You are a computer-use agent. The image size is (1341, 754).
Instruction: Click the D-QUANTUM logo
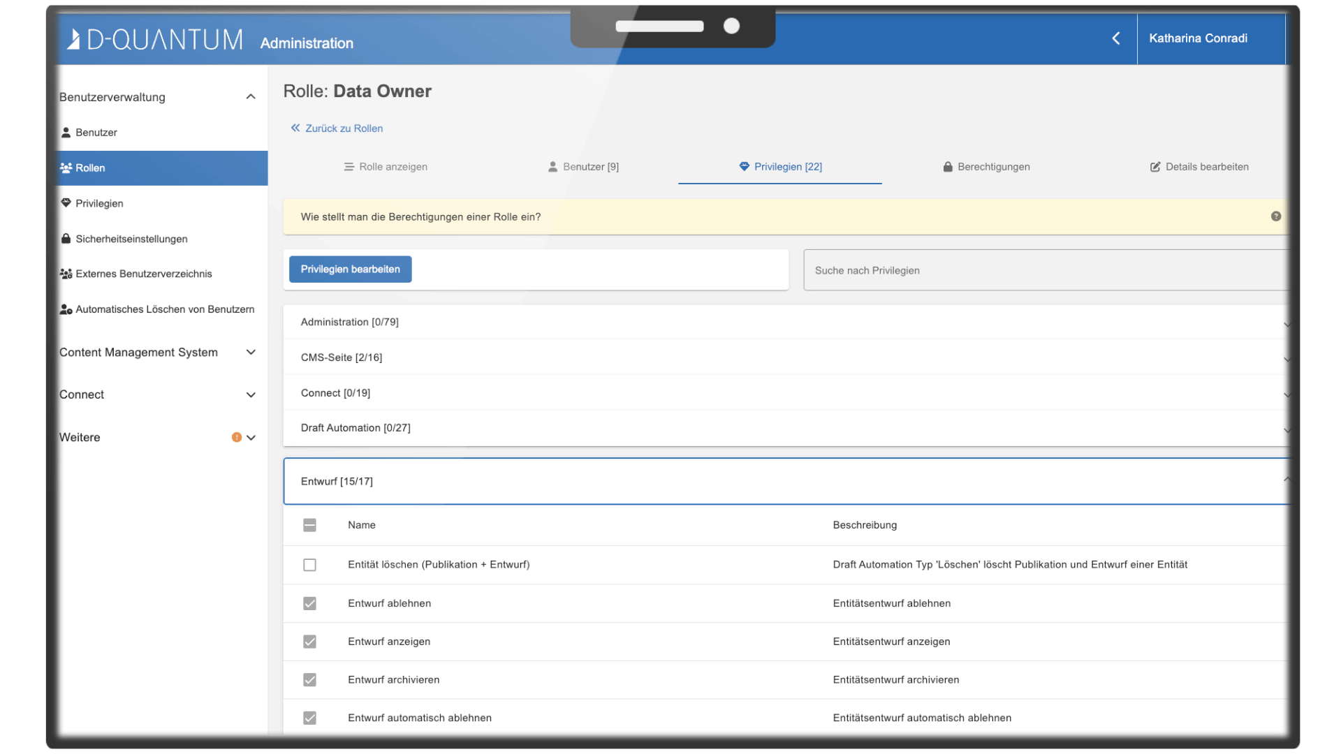click(x=155, y=39)
